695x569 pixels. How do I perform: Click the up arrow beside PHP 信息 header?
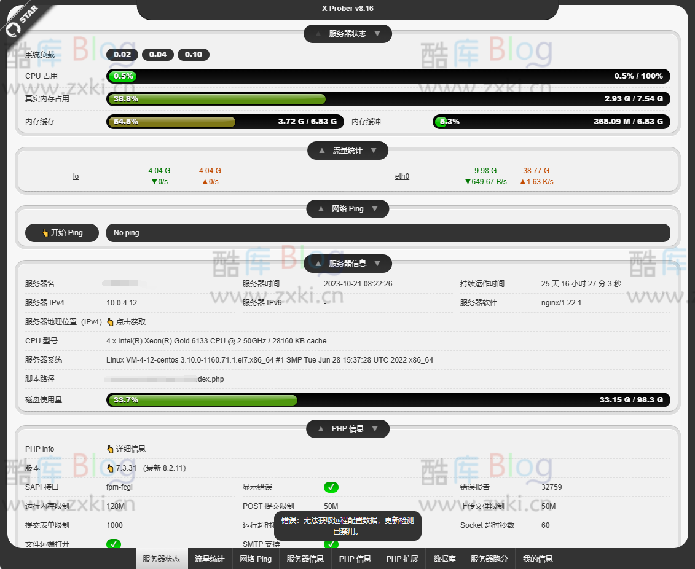coord(321,429)
